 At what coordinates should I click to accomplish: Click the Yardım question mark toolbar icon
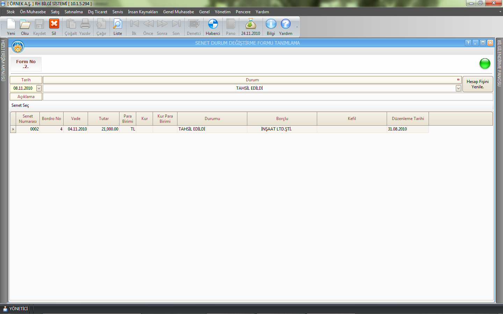coord(285,24)
